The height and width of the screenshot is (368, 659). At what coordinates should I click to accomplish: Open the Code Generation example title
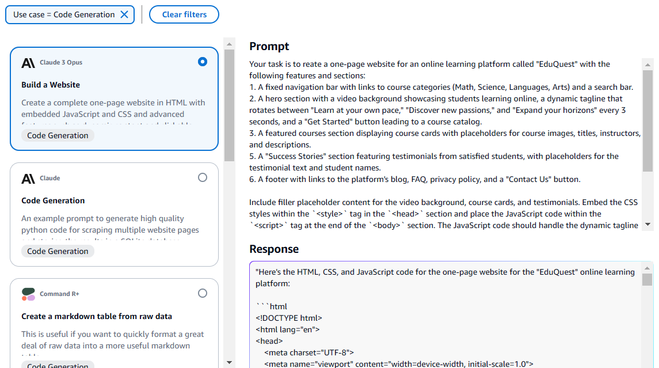(x=53, y=200)
